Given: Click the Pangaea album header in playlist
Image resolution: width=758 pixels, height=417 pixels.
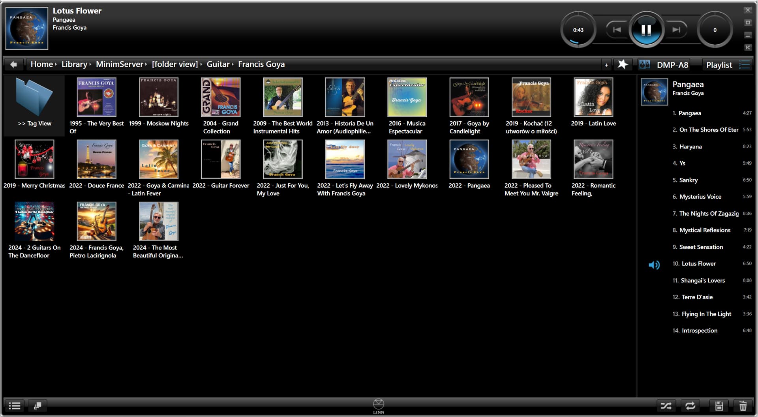Looking at the screenshot, I should point(696,92).
